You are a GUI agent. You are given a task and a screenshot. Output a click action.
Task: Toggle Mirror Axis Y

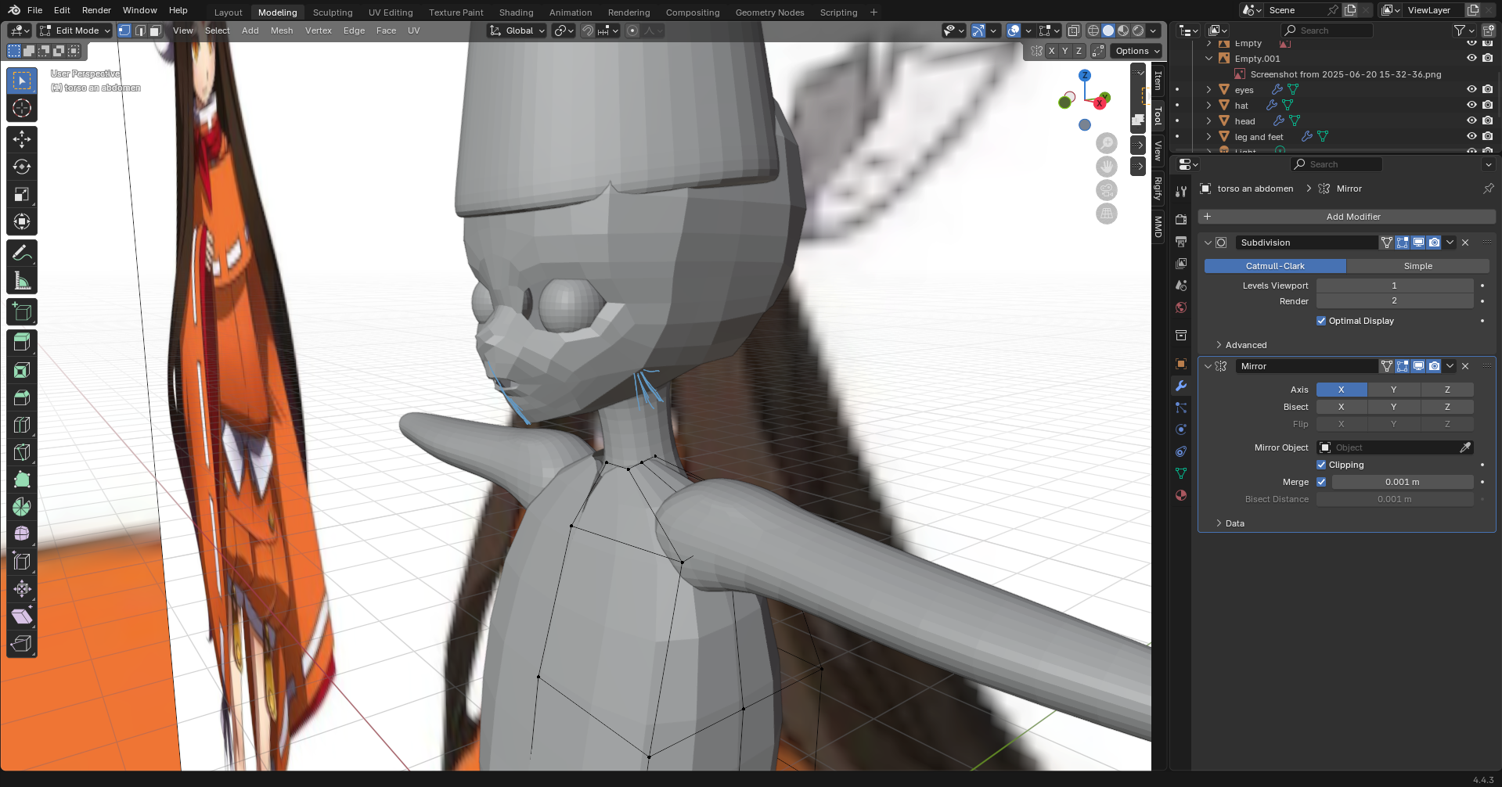coord(1393,390)
